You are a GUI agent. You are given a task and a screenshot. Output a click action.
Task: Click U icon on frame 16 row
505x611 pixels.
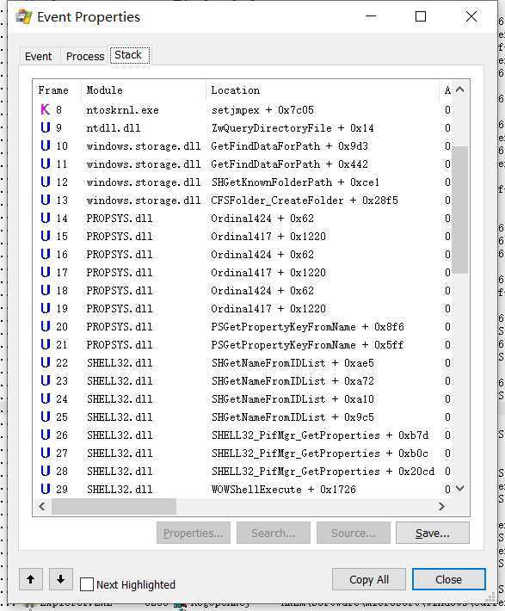click(x=46, y=254)
